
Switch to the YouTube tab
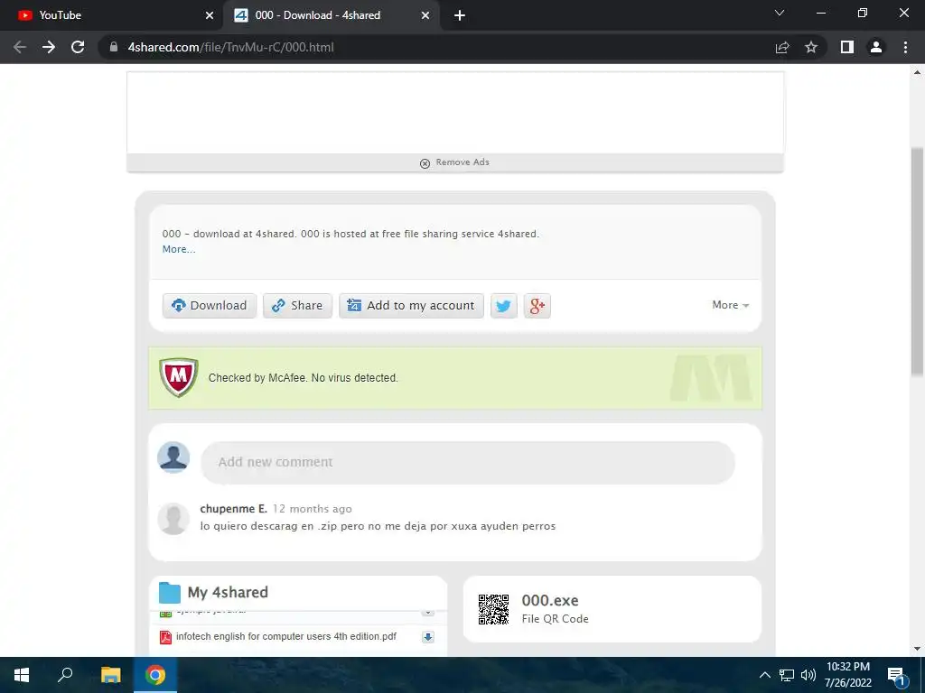[112, 15]
